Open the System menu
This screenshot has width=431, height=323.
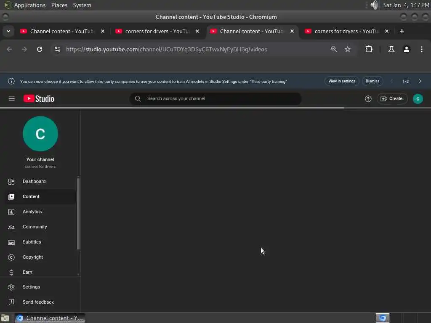pyautogui.click(x=82, y=5)
